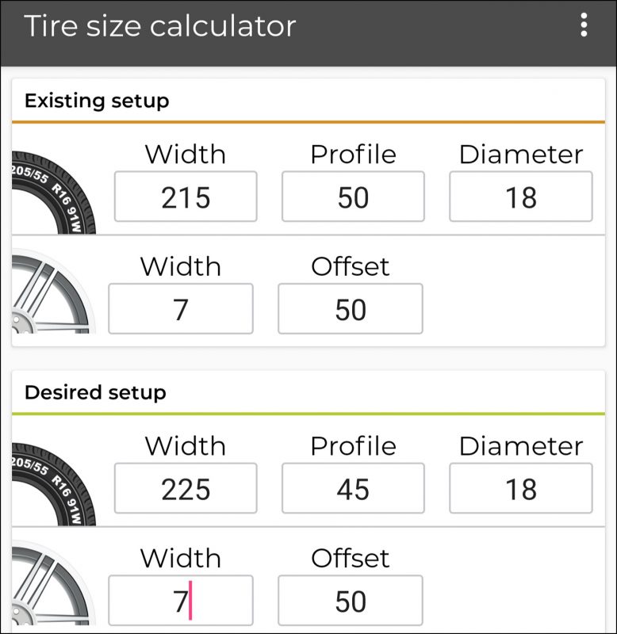This screenshot has height=634, width=617.
Task: Click the desired wheel Width field with cursor
Action: 180,600
